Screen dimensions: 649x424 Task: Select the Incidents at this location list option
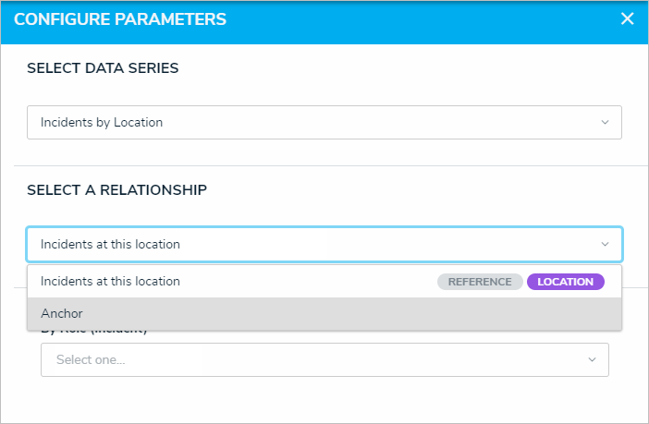(x=111, y=282)
